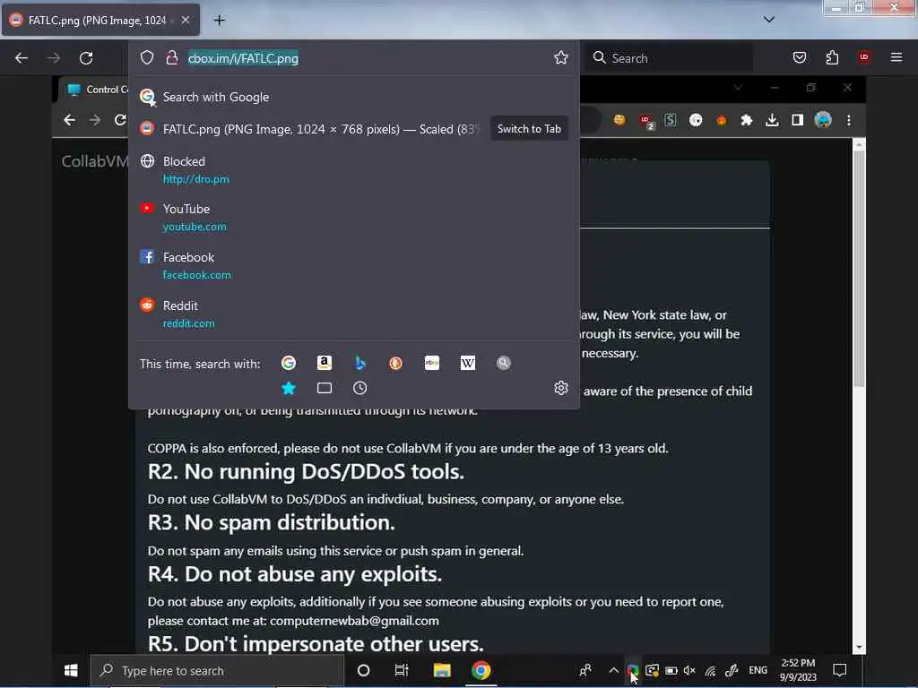
Task: Click CollabVM title in inner page
Action: point(94,161)
